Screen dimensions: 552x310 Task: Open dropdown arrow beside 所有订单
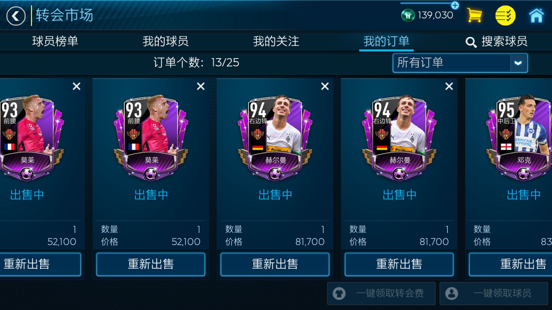519,63
